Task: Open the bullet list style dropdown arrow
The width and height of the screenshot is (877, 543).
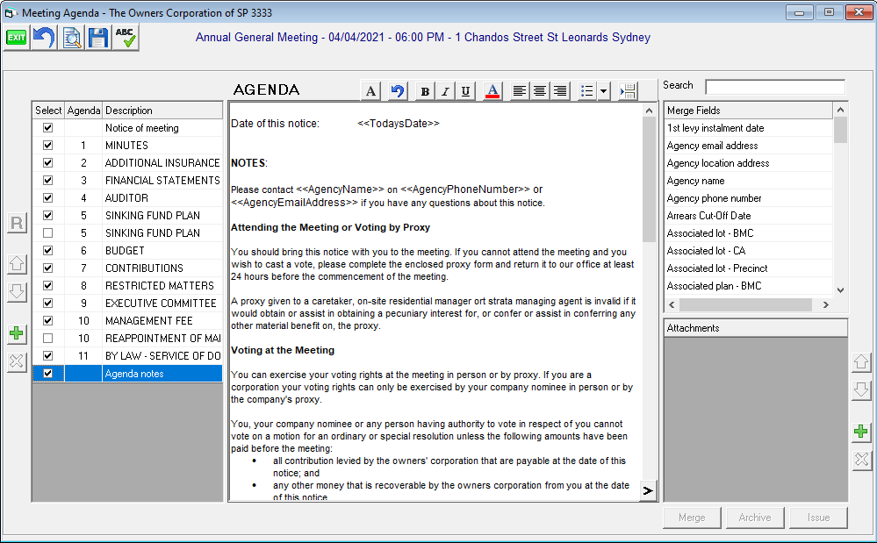Action: [604, 91]
